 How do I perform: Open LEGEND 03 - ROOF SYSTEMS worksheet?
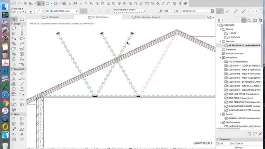coord(242,74)
